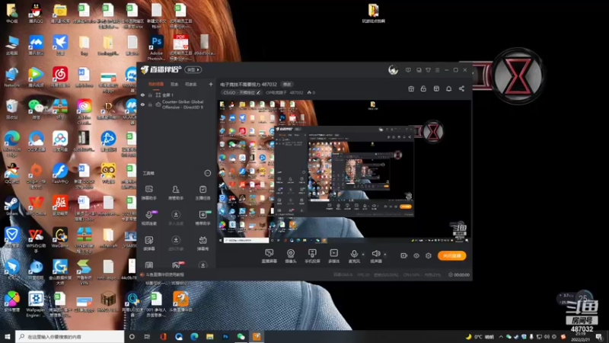
Task: Add a multimedia source
Action: [x=333, y=256]
